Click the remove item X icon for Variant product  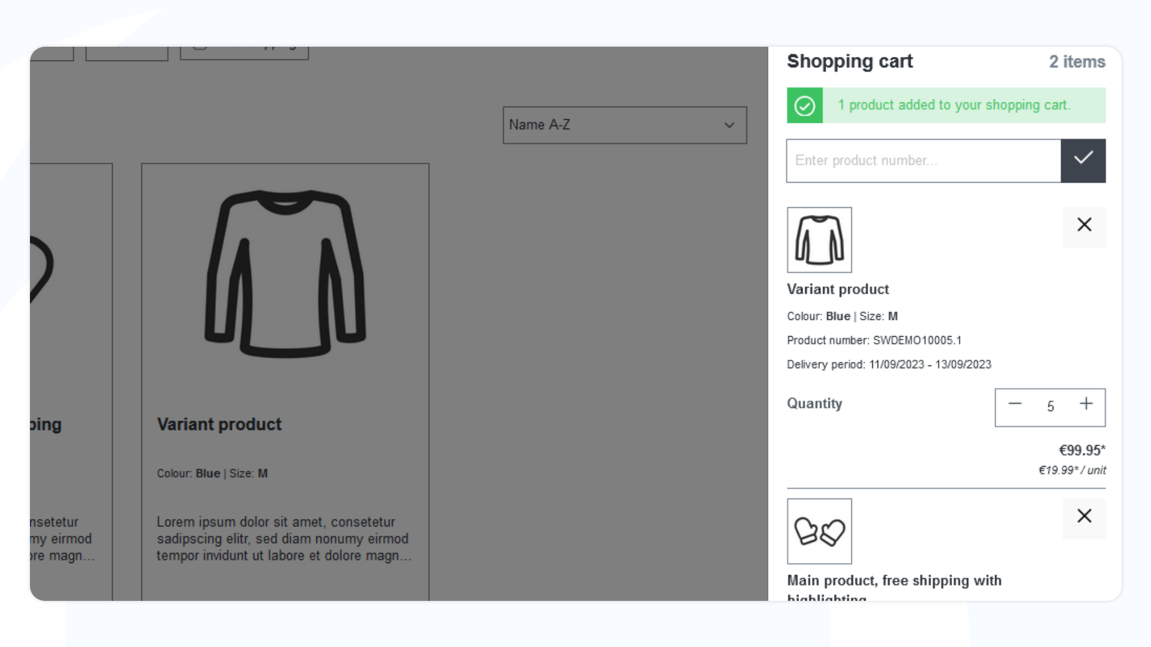[1084, 225]
